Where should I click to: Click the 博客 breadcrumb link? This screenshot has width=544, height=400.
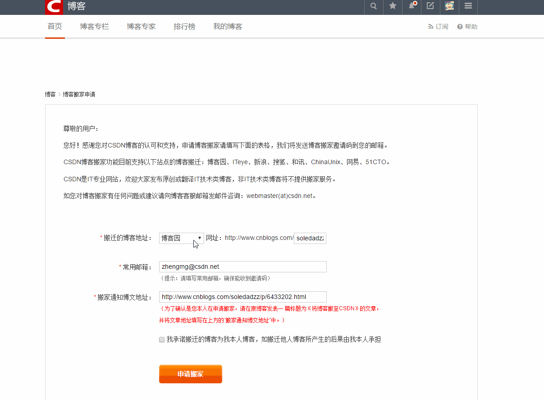[x=50, y=94]
